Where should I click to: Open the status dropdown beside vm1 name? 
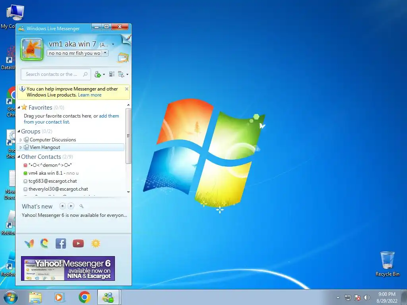click(x=113, y=44)
